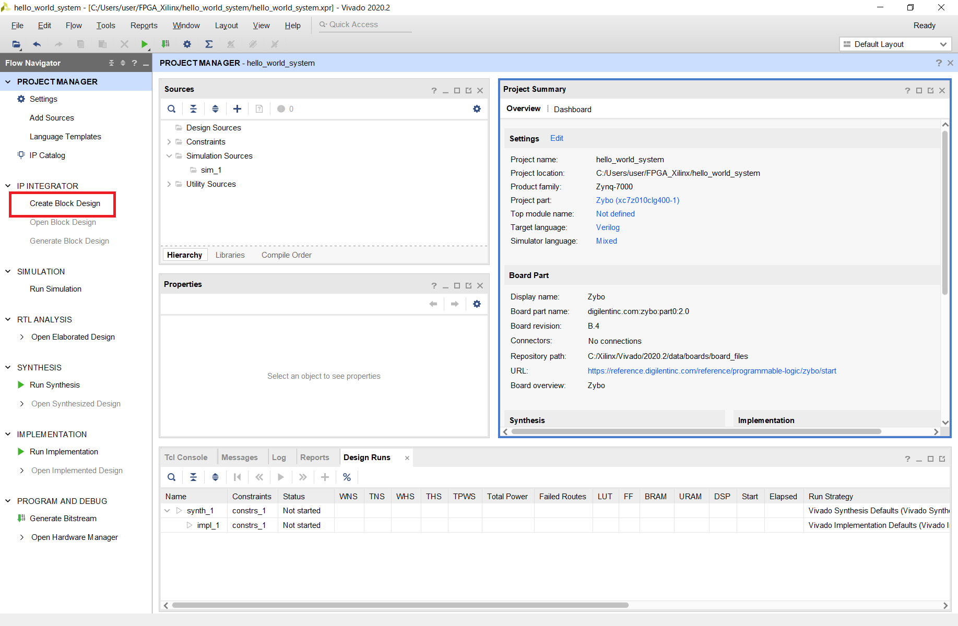Collapse the IP INTEGRATOR section
The height and width of the screenshot is (626, 958).
8,186
